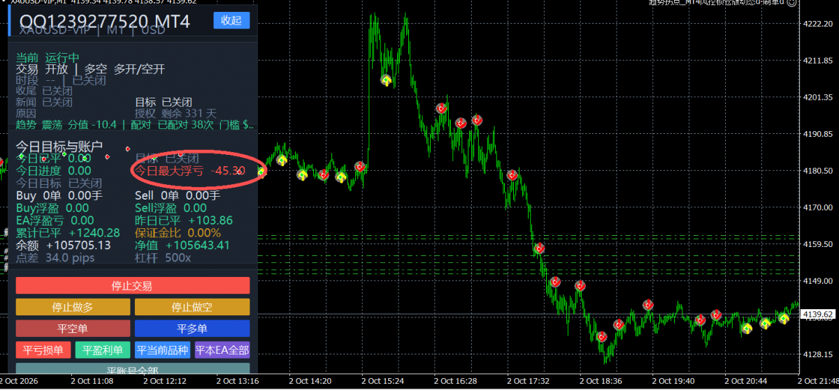839x390 pixels.
Task: Click the 昨日已平 +103.86 value
Action: 183,220
